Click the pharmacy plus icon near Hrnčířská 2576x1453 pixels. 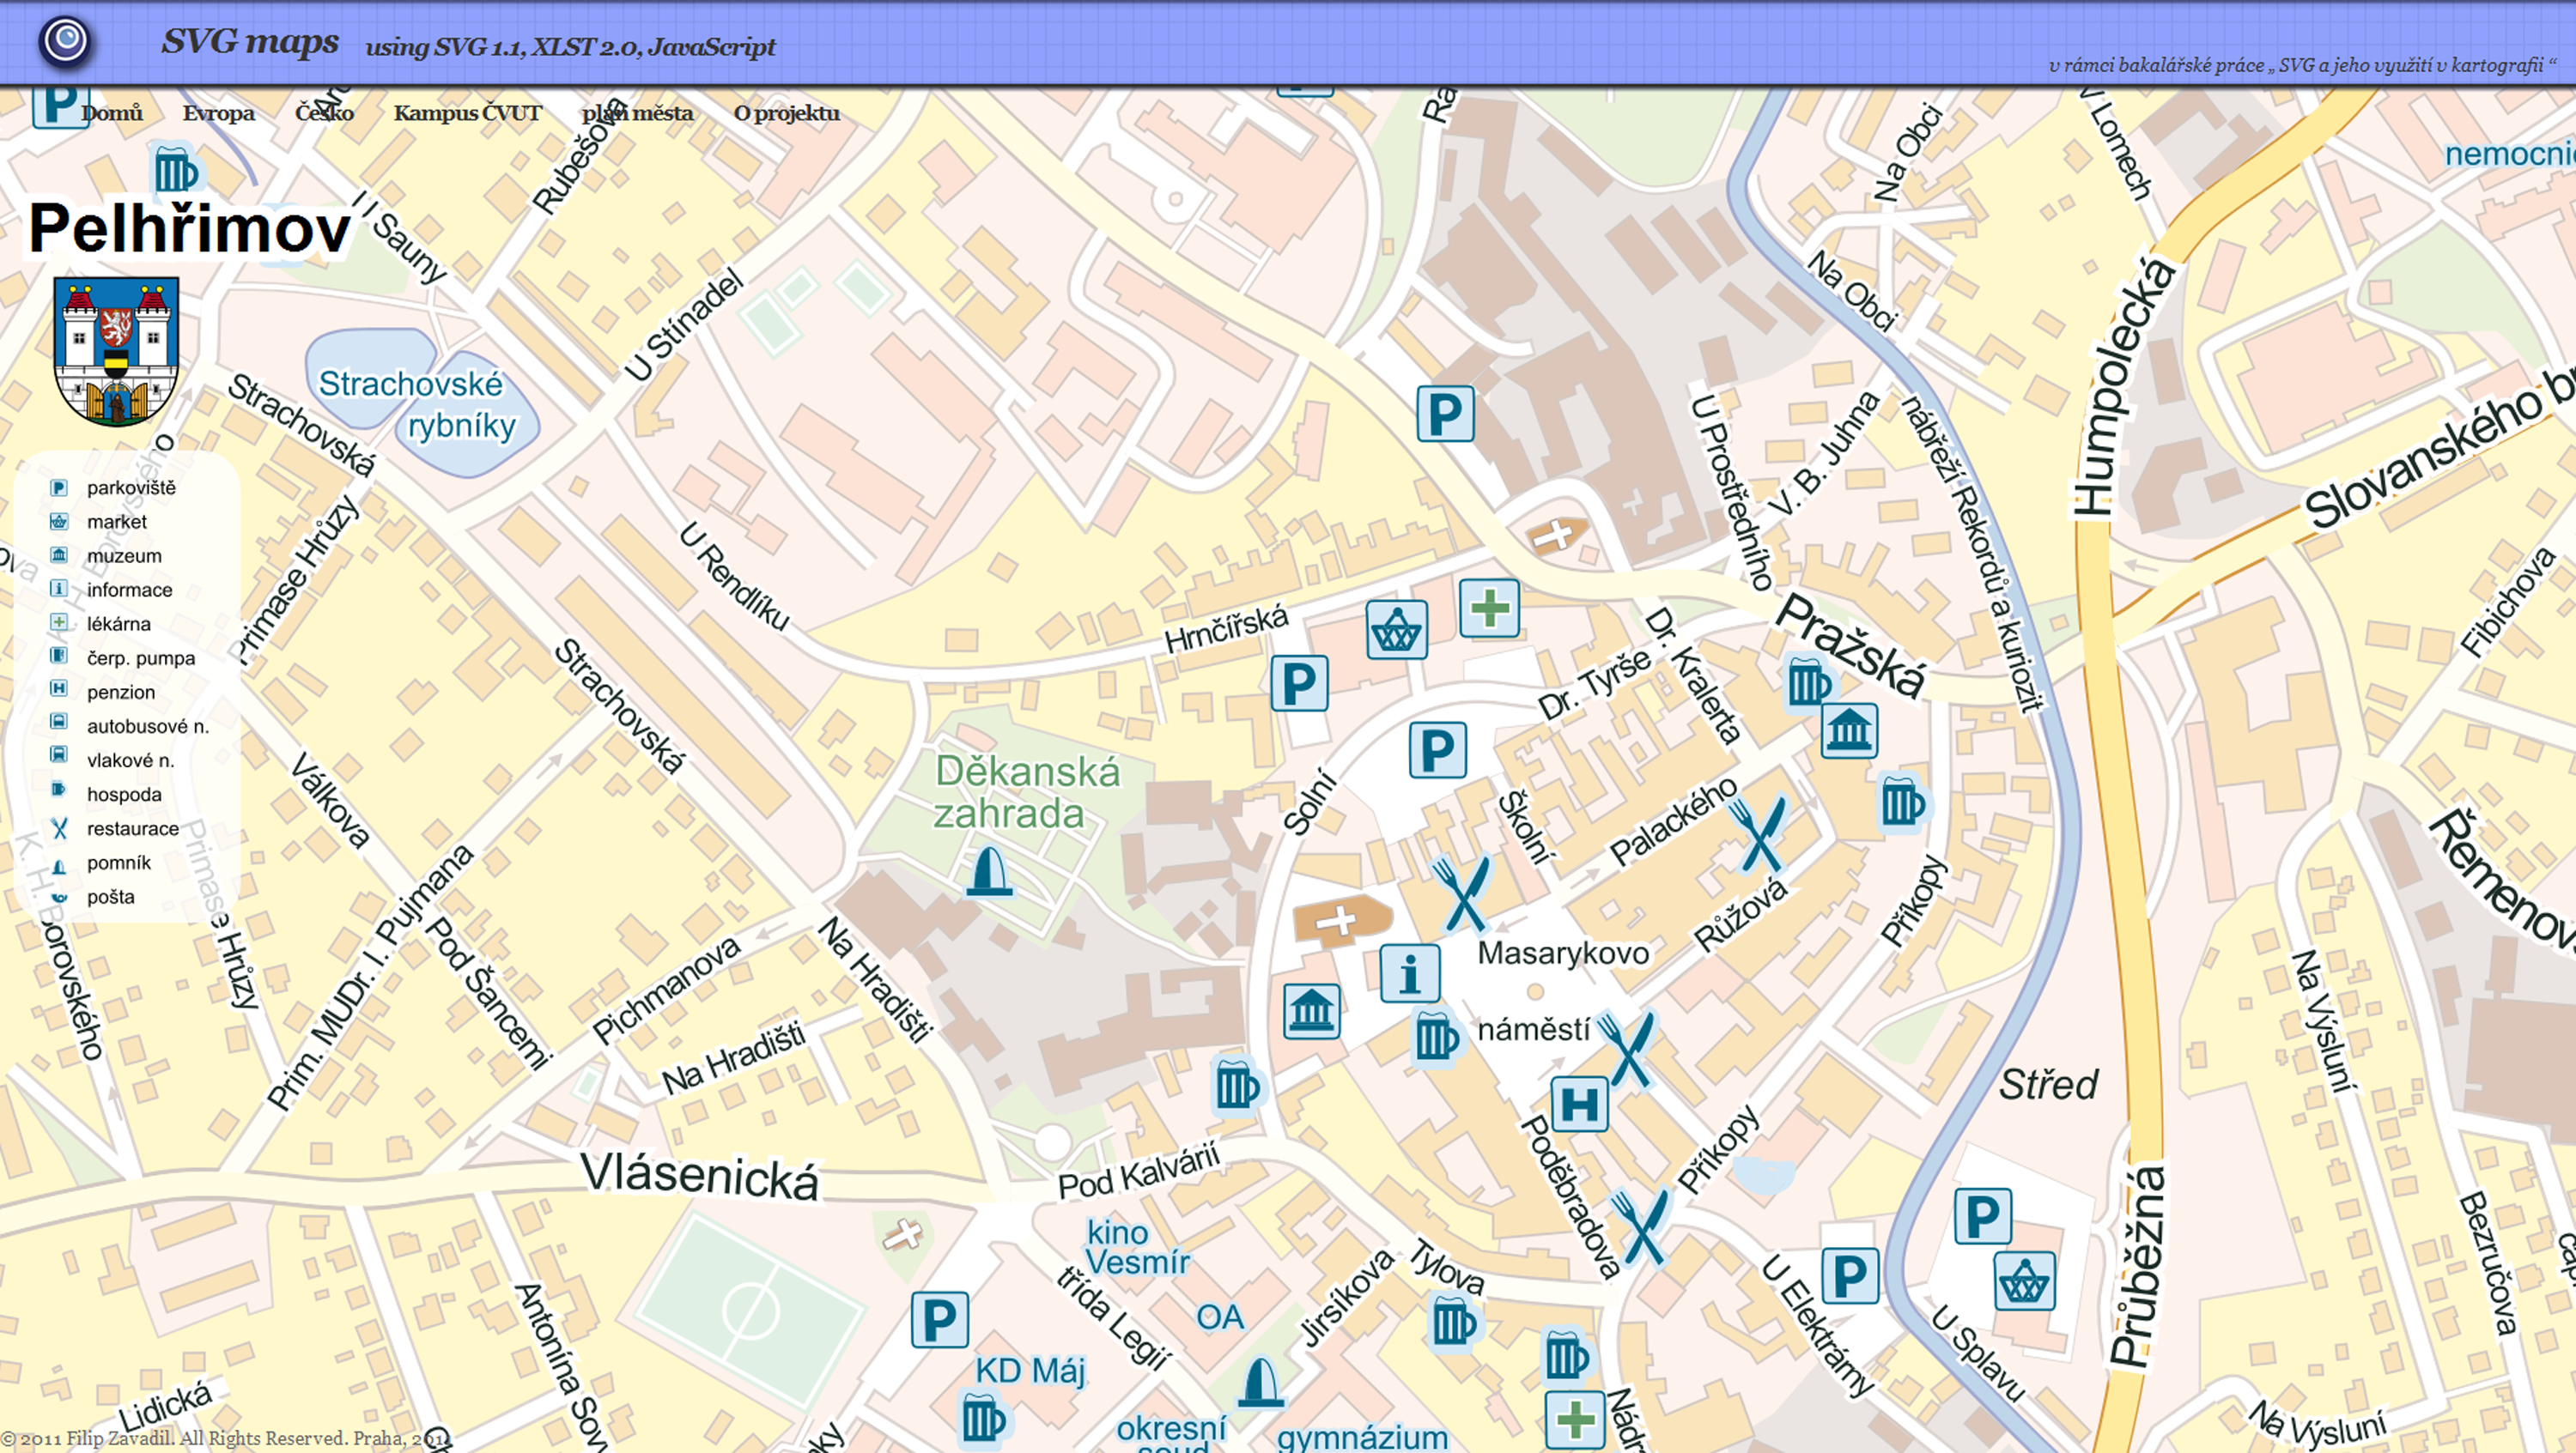(1489, 608)
